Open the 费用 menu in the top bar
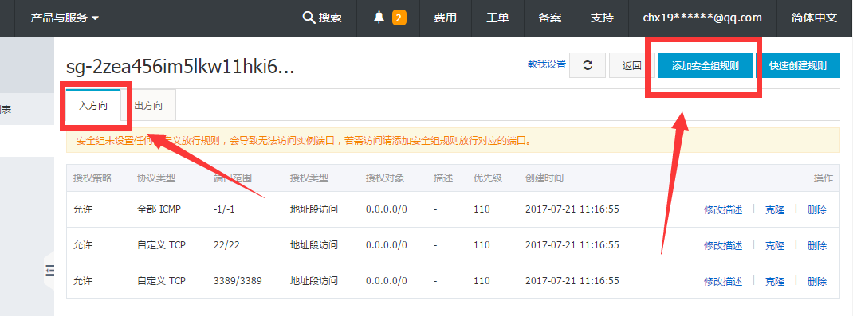The image size is (853, 316). pyautogui.click(x=445, y=18)
